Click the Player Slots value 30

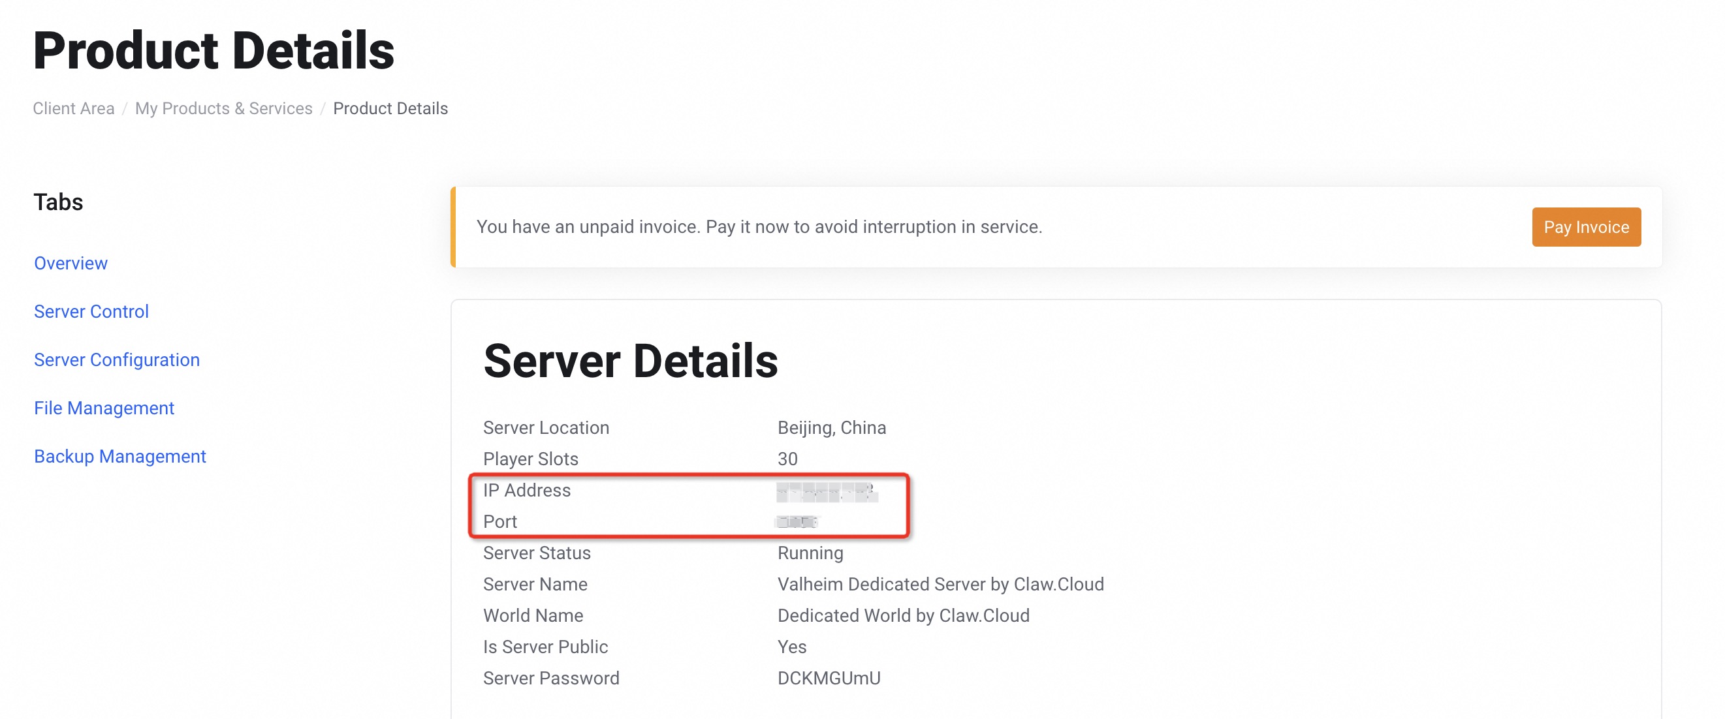tap(787, 459)
